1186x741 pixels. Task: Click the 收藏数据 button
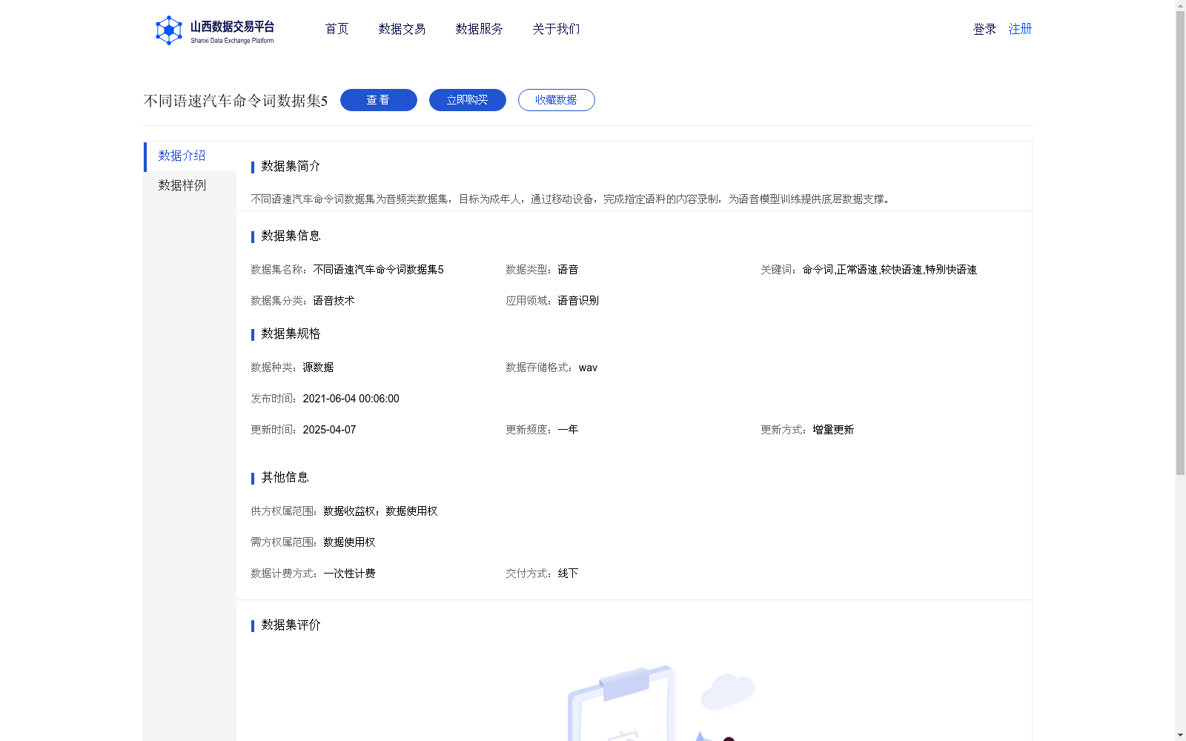click(557, 100)
